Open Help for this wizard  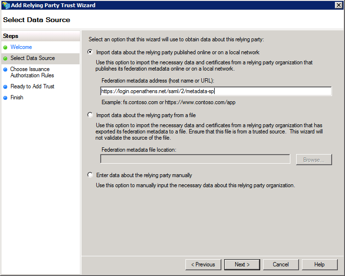point(319,264)
